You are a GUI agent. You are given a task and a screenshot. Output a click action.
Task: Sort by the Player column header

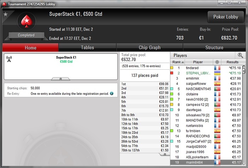click(198, 62)
